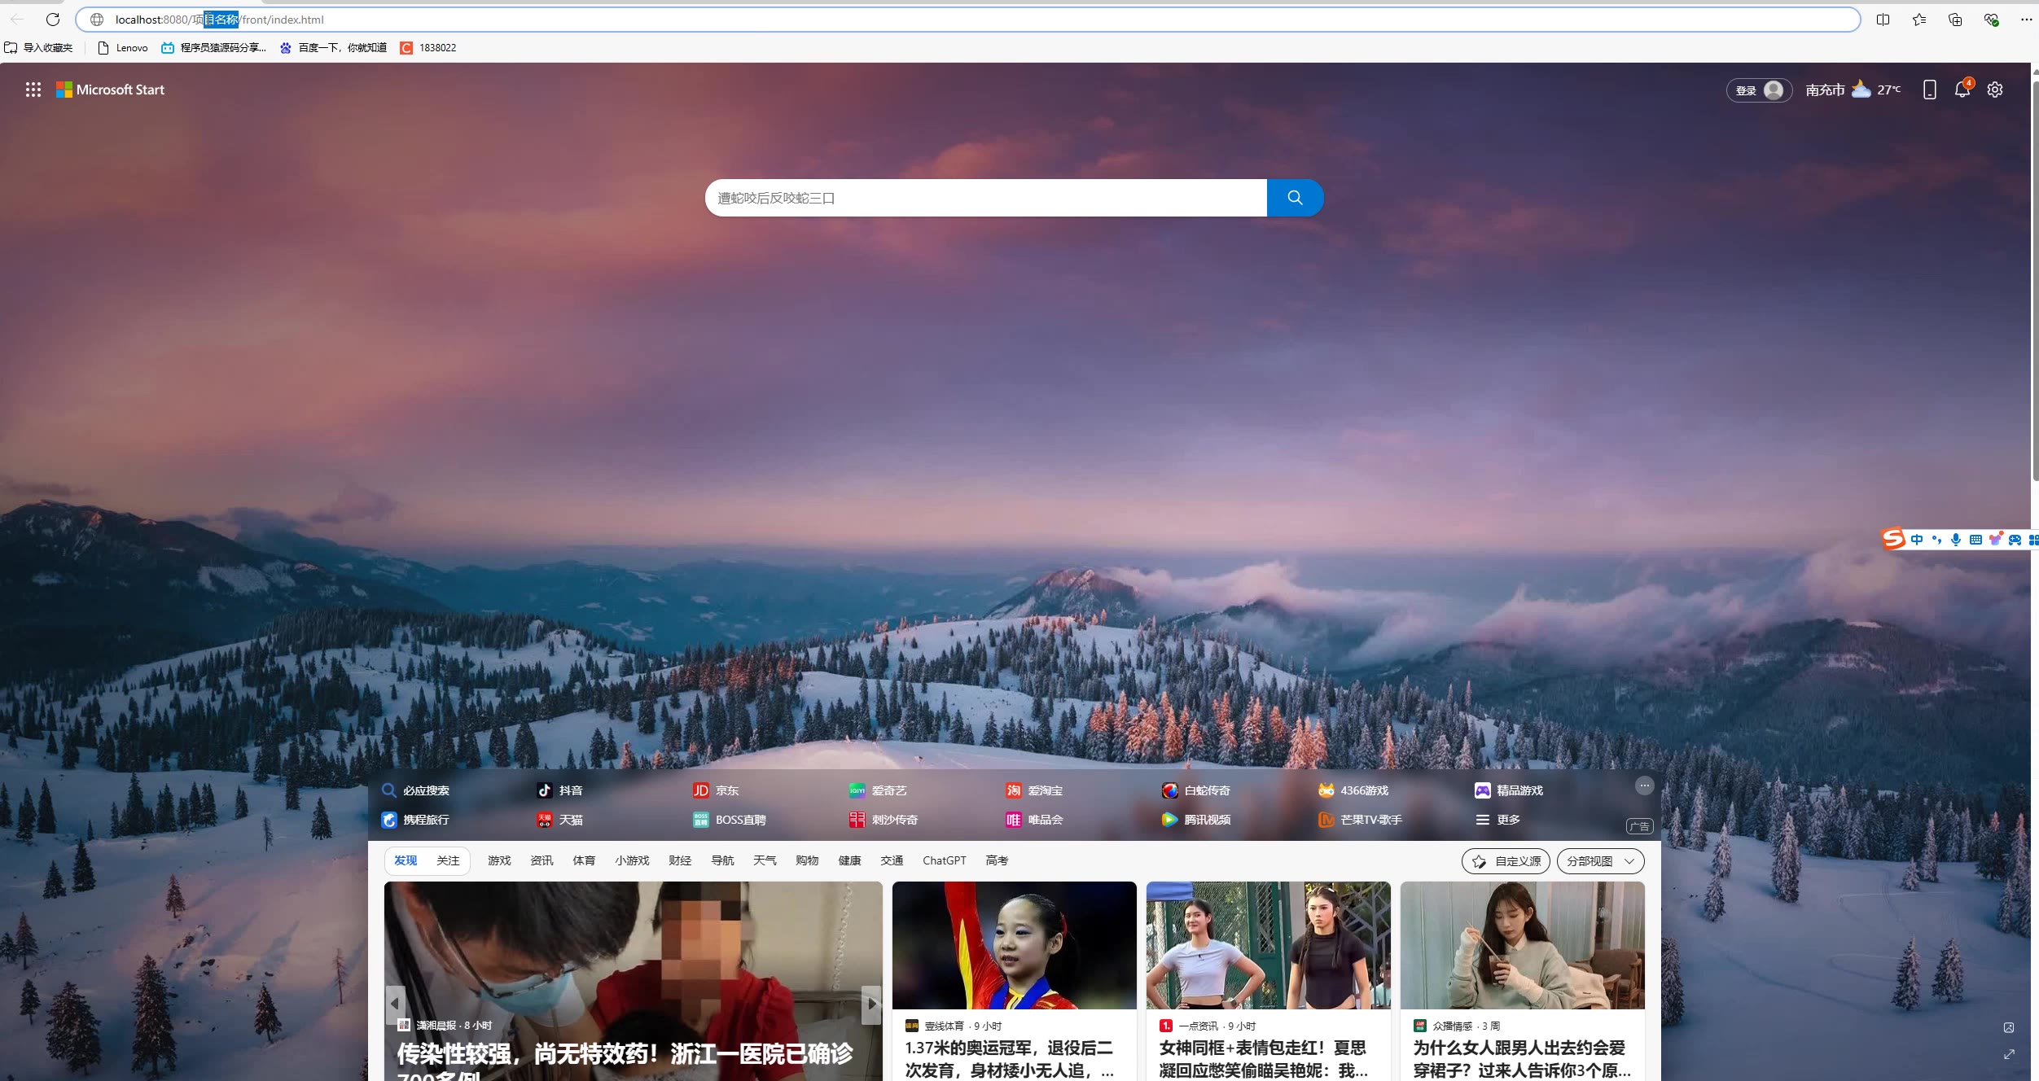This screenshot has width=2039, height=1081.
Task: Open the quick links ellipsis options menu
Action: (x=1644, y=786)
